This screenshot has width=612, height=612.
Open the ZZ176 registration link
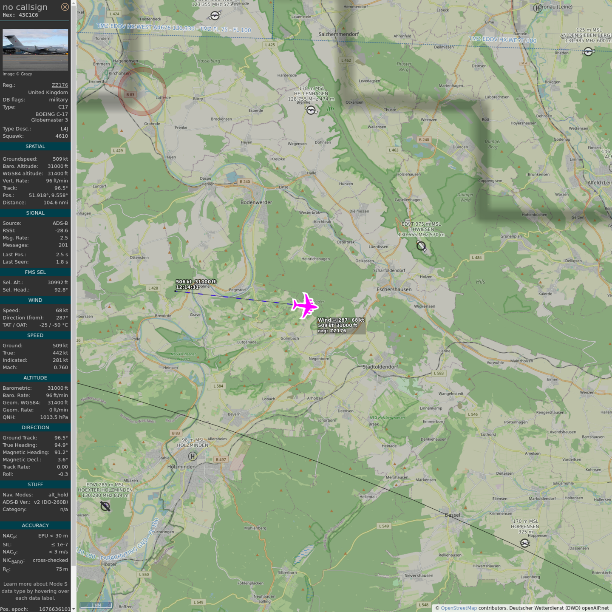[x=59, y=85]
